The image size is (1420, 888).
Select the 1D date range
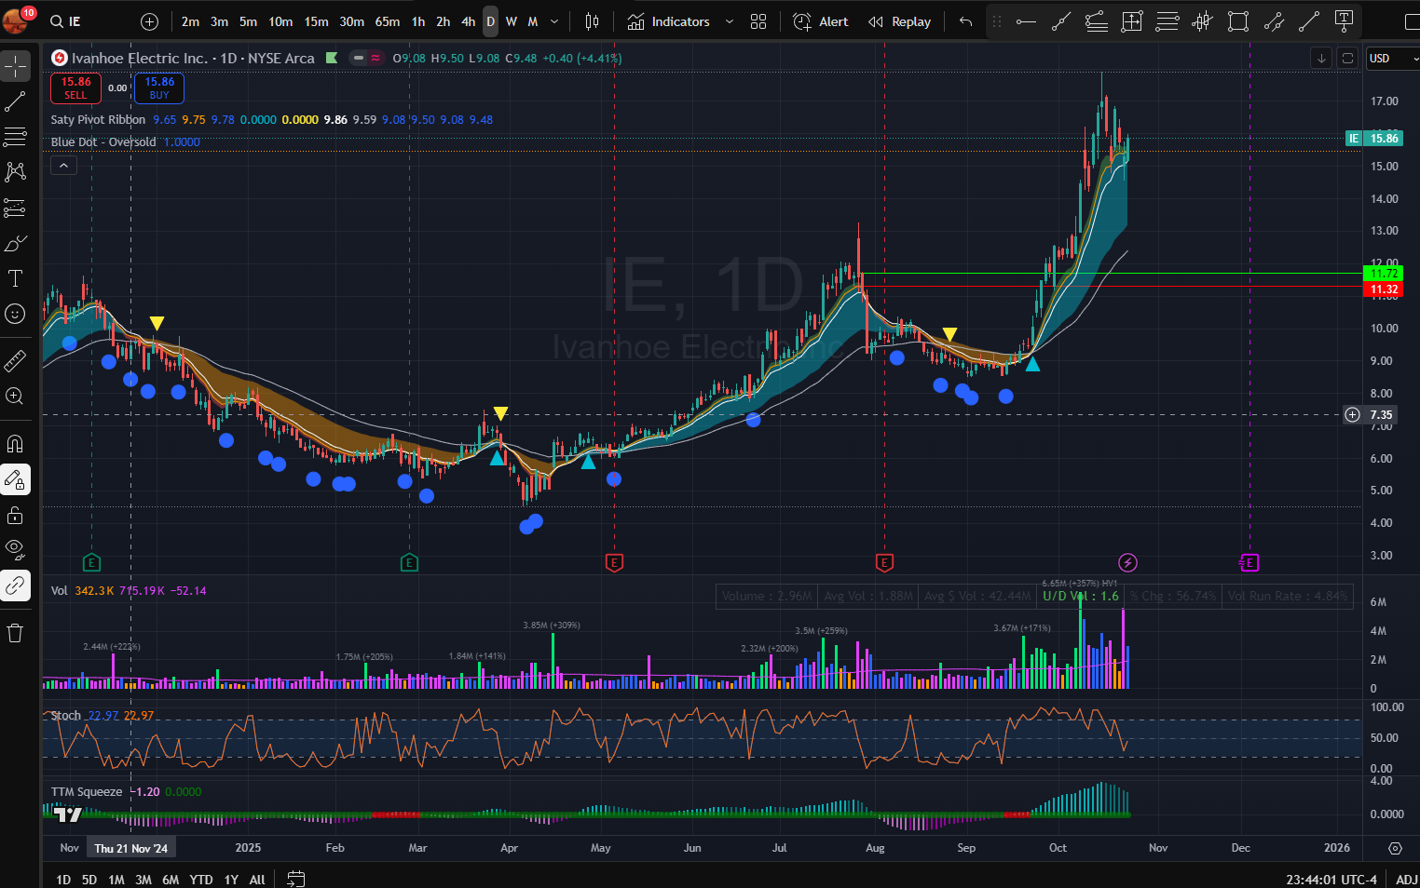(63, 879)
